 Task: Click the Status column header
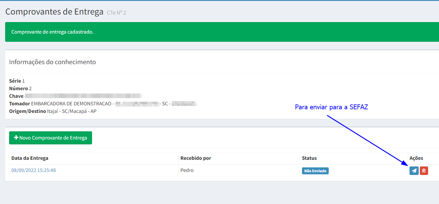(x=309, y=158)
